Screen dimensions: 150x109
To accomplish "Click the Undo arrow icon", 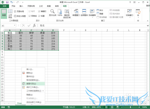I will coord(12,2).
